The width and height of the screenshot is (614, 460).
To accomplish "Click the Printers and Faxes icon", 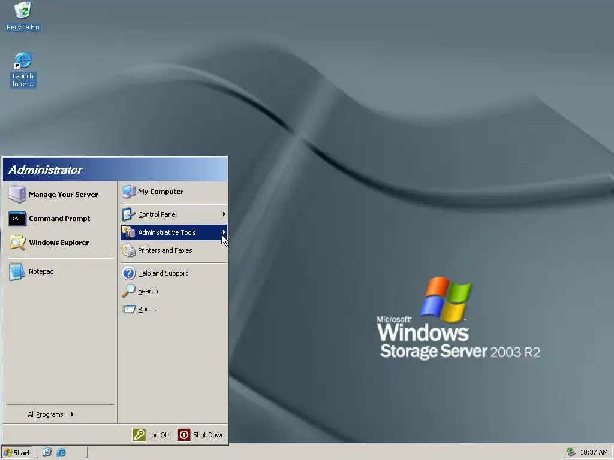I will pos(128,250).
